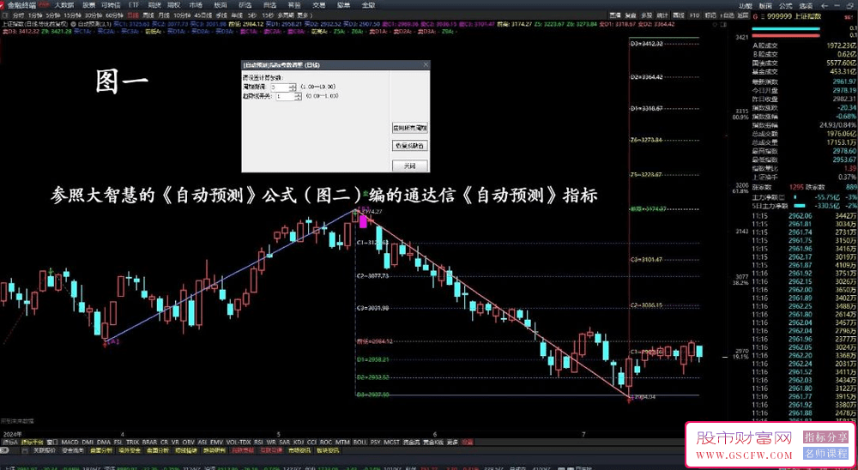Screen dimensions: 858x470
Task: Select the MACD indicator tab
Action: (70, 442)
